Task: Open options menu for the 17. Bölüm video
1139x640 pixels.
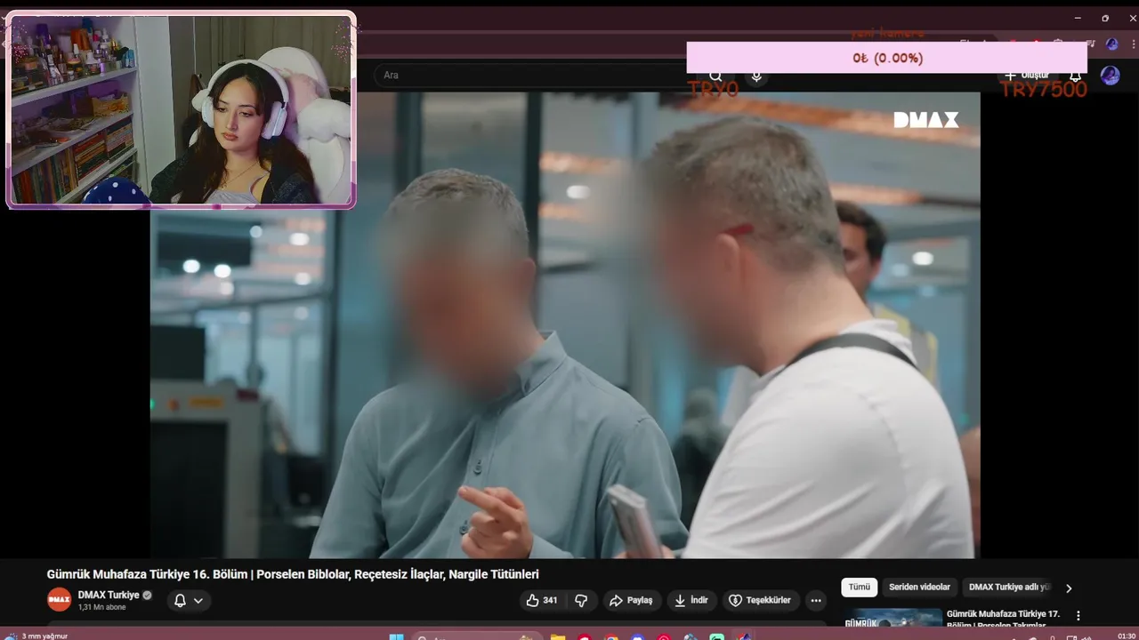Action: [1078, 616]
